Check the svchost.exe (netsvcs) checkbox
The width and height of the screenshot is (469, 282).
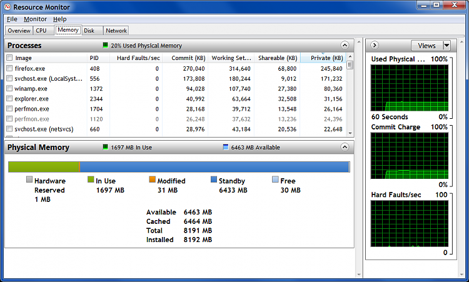(x=9, y=129)
